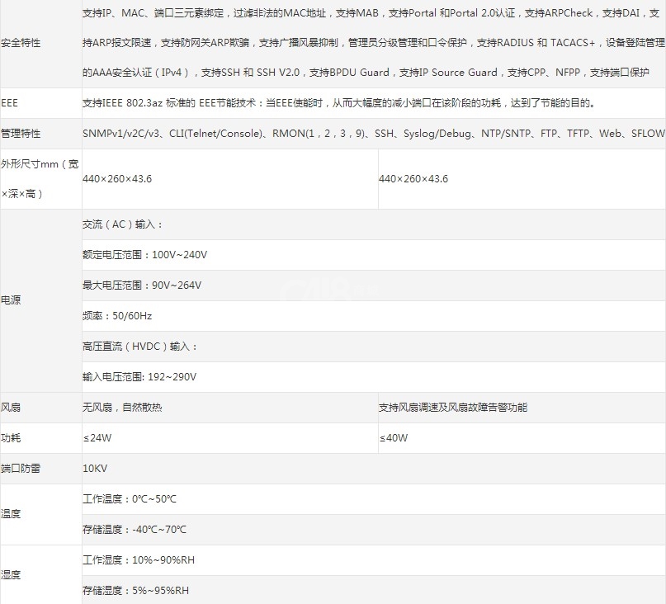666x604 pixels.
Task: Click the ≤24W power consumption value
Action: coord(97,438)
